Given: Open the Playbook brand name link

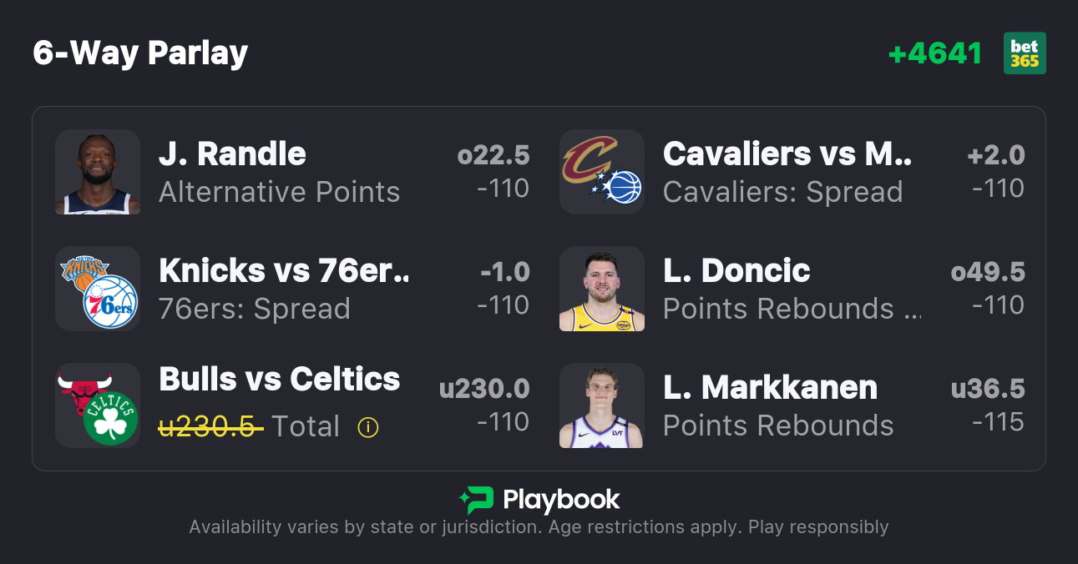Looking at the screenshot, I should tap(561, 500).
